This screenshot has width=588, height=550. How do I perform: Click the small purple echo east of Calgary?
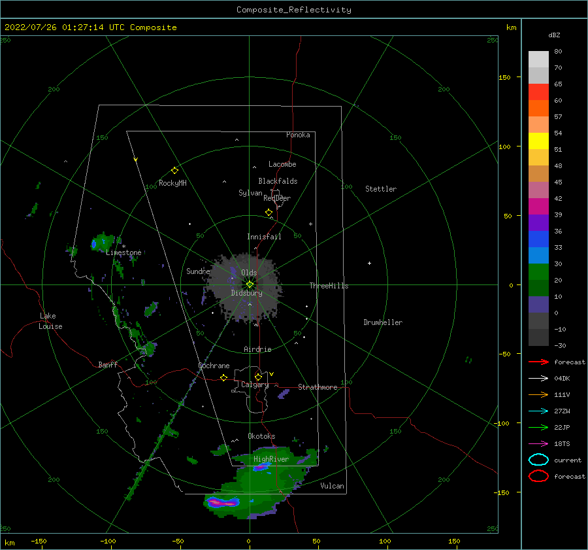284,394
